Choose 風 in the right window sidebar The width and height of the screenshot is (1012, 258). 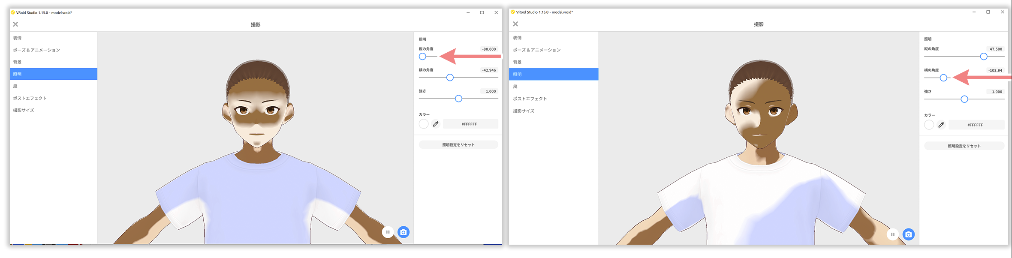point(515,87)
